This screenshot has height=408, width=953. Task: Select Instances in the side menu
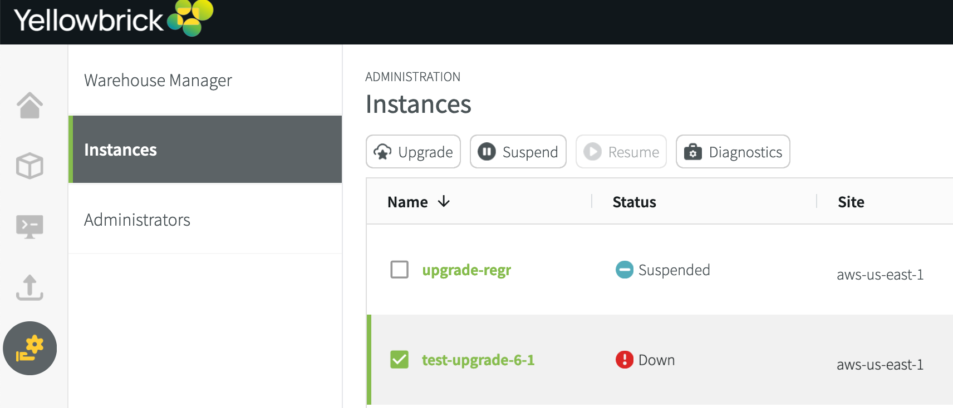coord(205,150)
